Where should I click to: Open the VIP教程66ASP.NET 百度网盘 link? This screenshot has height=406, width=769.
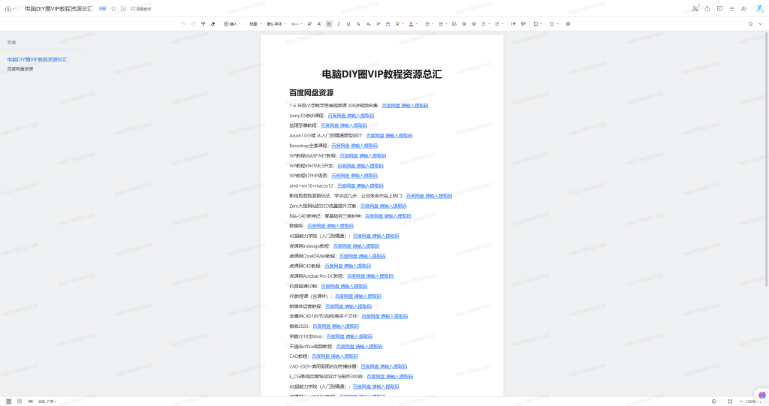(x=363, y=156)
